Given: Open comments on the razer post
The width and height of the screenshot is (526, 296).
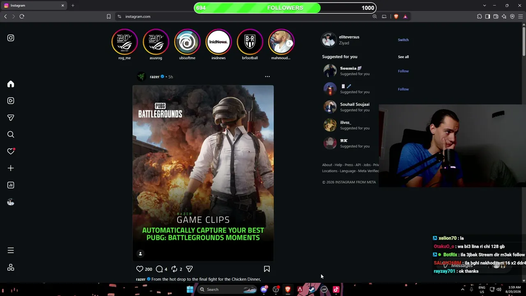Looking at the screenshot, I should coord(159,269).
